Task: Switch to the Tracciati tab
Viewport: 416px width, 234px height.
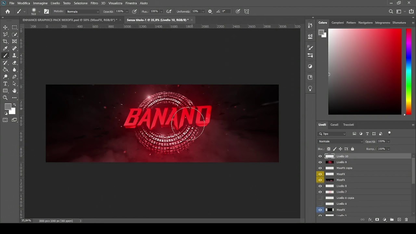Action: 348,124
